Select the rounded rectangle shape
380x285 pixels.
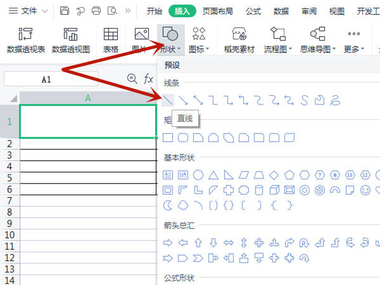coord(183,137)
